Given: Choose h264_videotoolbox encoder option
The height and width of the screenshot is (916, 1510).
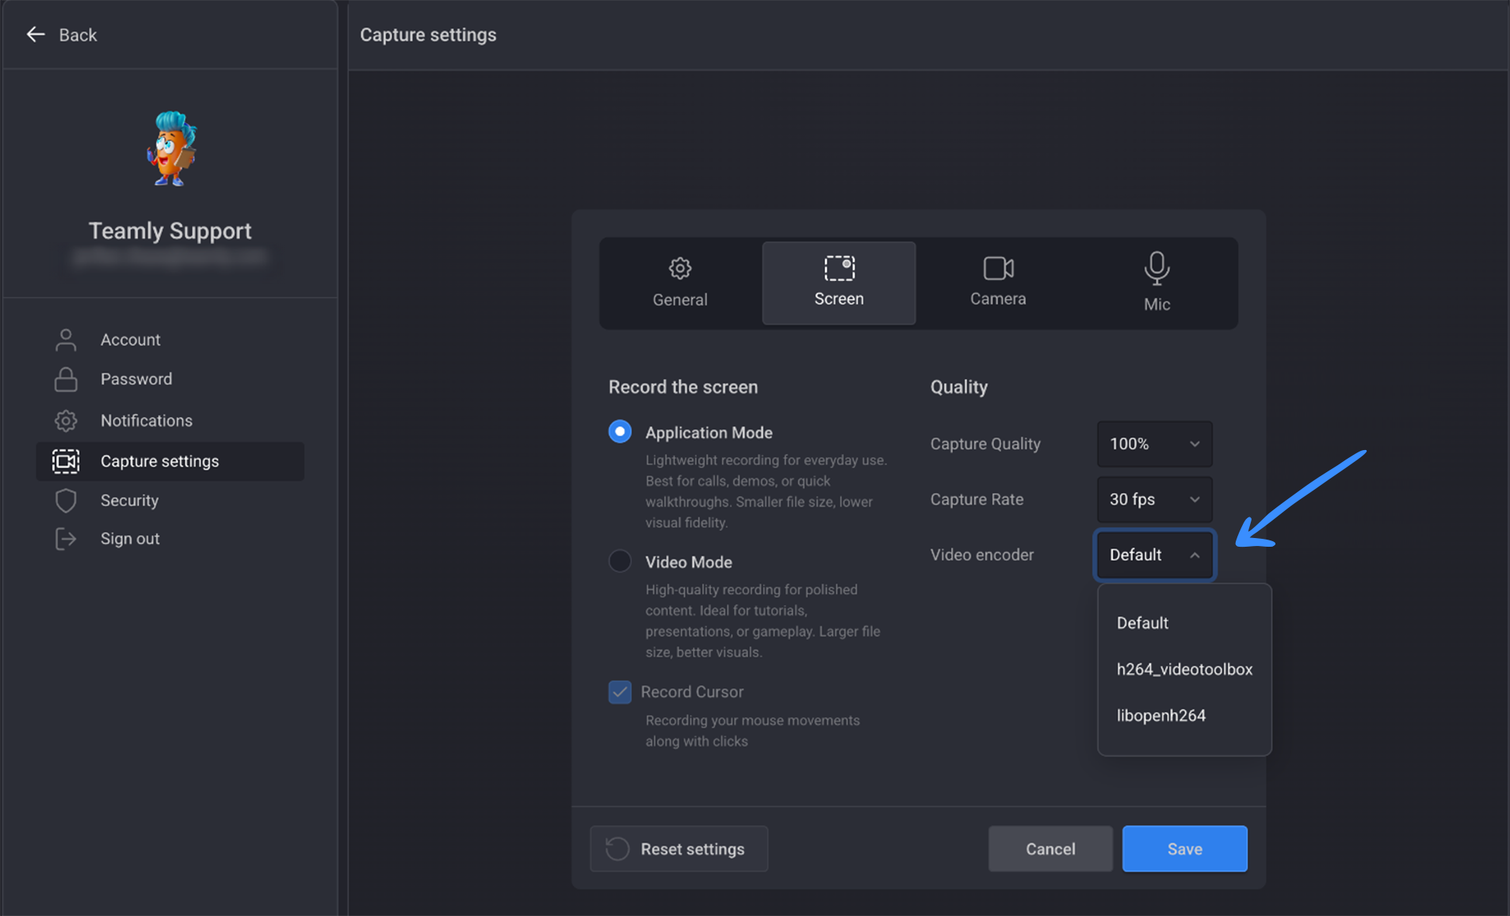Looking at the screenshot, I should 1184,669.
